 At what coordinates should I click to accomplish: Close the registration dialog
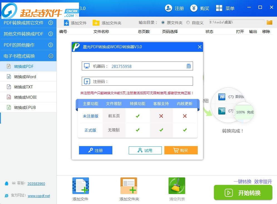200,47
